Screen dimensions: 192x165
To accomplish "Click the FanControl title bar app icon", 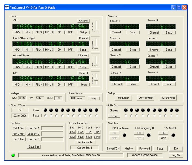I will [7, 7].
